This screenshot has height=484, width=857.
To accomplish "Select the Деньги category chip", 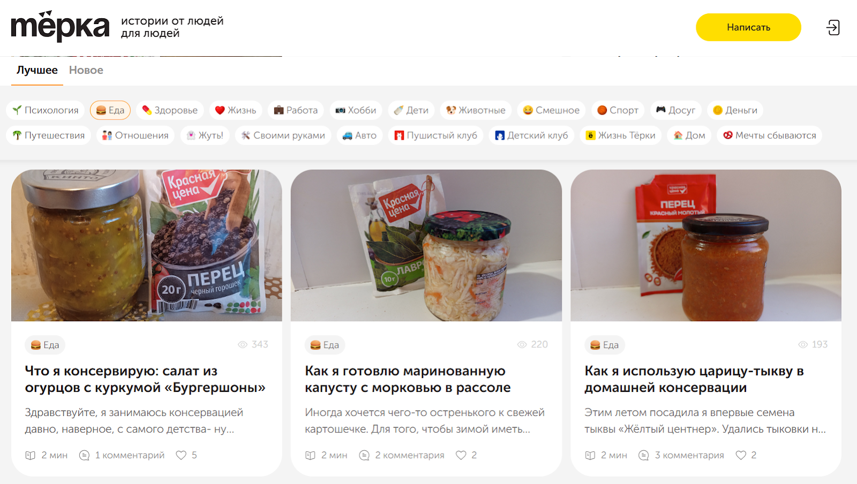I will click(x=735, y=110).
